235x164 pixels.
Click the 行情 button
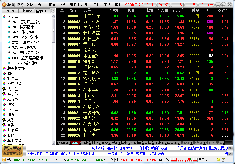pos(150,5)
